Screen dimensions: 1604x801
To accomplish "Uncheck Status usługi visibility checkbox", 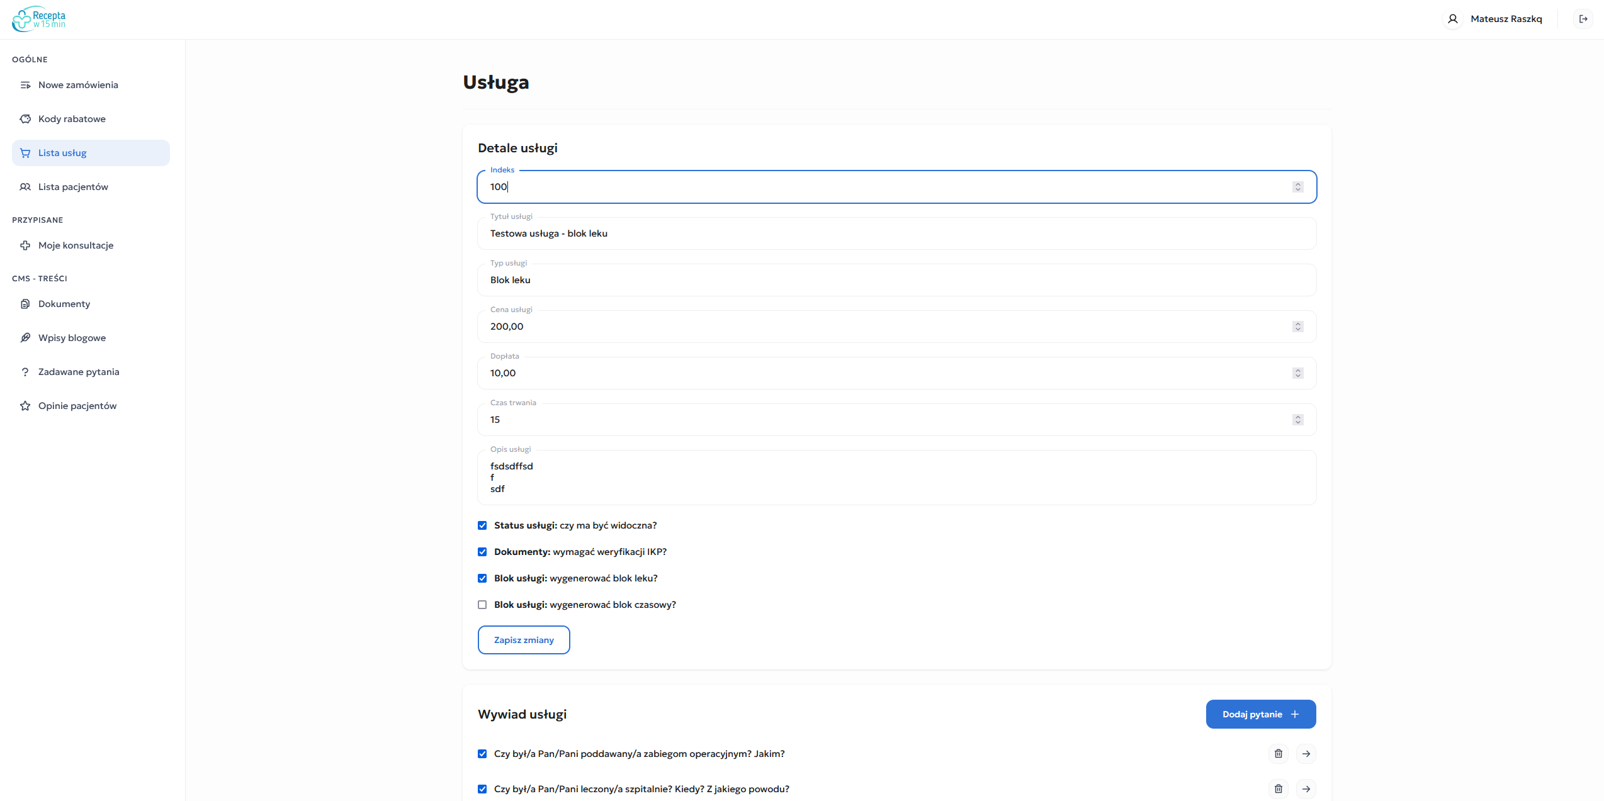I will (482, 525).
